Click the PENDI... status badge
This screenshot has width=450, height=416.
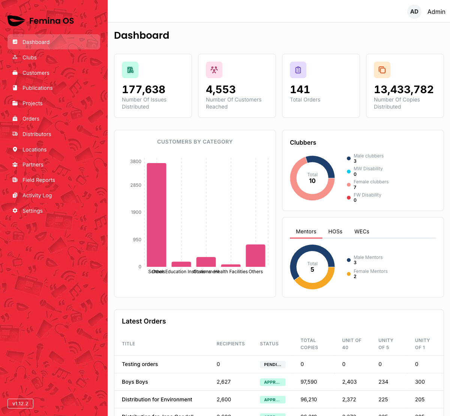(x=273, y=365)
